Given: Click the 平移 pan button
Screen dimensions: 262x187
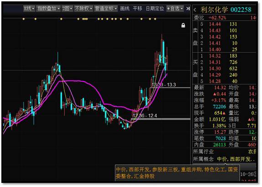Looking at the screenshot, I should coord(137,8).
